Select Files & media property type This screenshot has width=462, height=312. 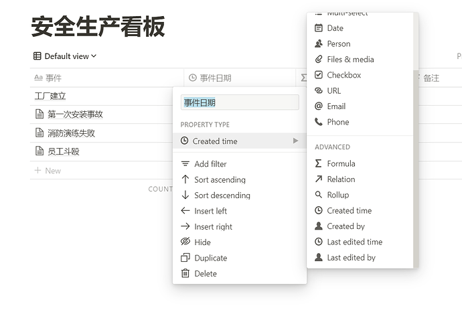[350, 60]
